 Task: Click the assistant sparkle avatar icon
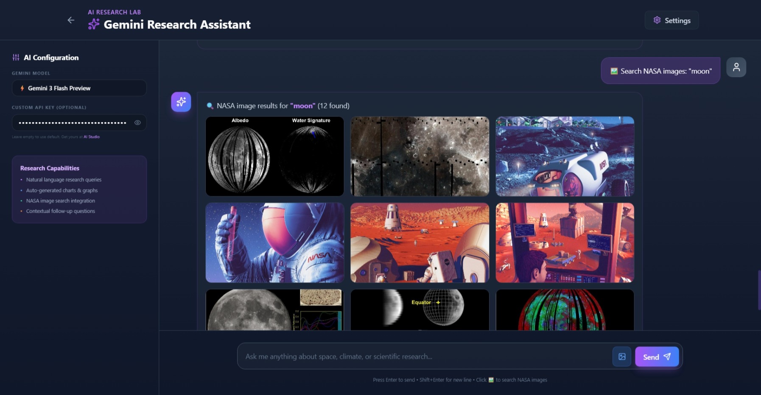click(x=181, y=102)
